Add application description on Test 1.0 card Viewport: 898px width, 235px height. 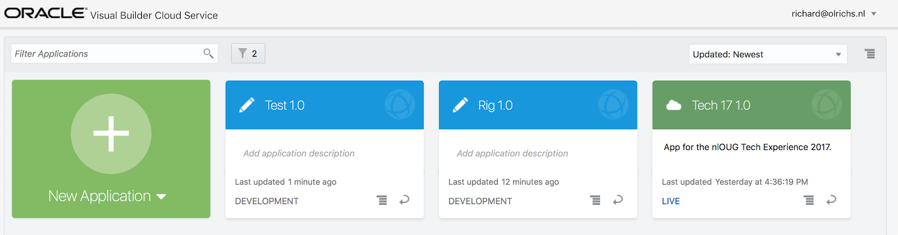299,153
